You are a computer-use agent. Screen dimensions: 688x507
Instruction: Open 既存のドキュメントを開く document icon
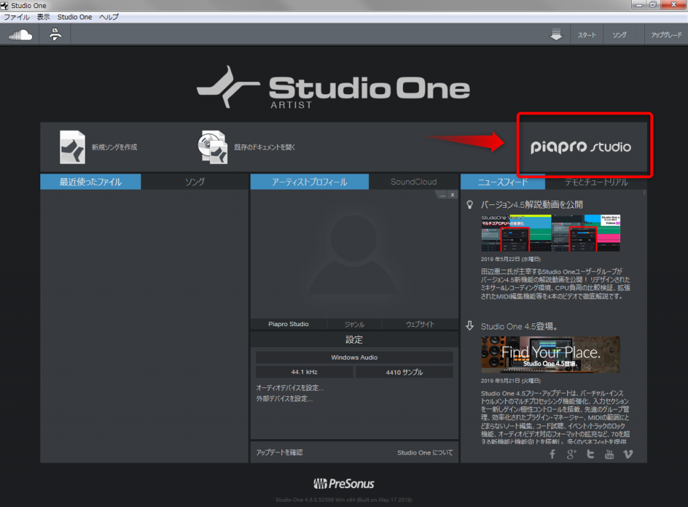click(x=212, y=146)
